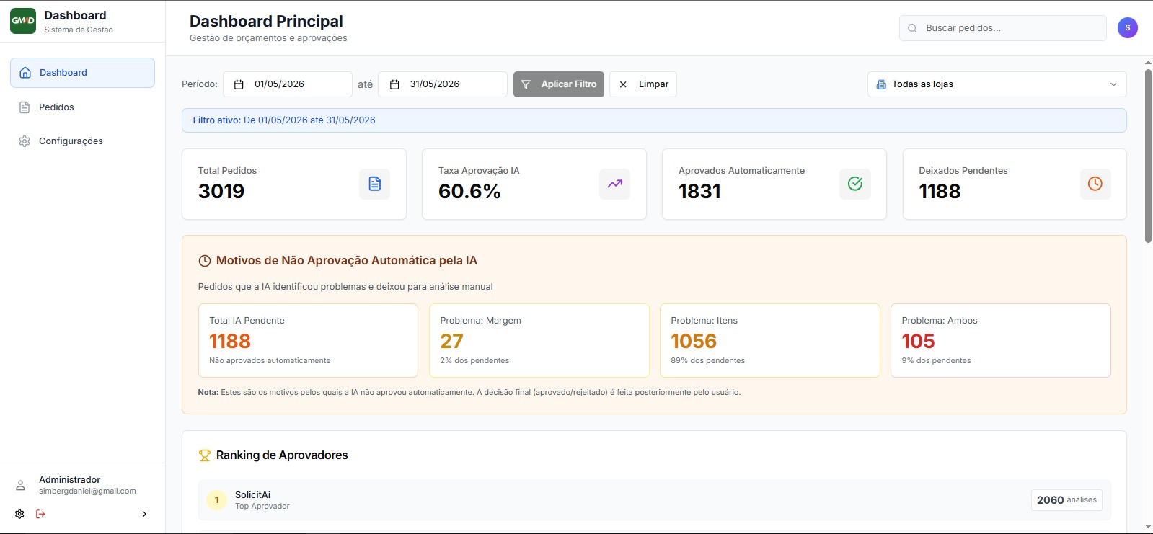
Task: Click the building icon in the store selector
Action: coord(881,84)
